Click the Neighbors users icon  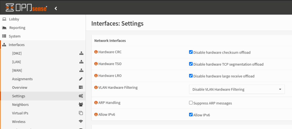81,104
